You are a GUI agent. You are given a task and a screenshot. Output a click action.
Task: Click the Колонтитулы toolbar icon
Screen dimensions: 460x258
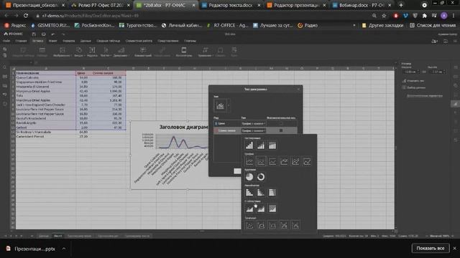coord(184,52)
